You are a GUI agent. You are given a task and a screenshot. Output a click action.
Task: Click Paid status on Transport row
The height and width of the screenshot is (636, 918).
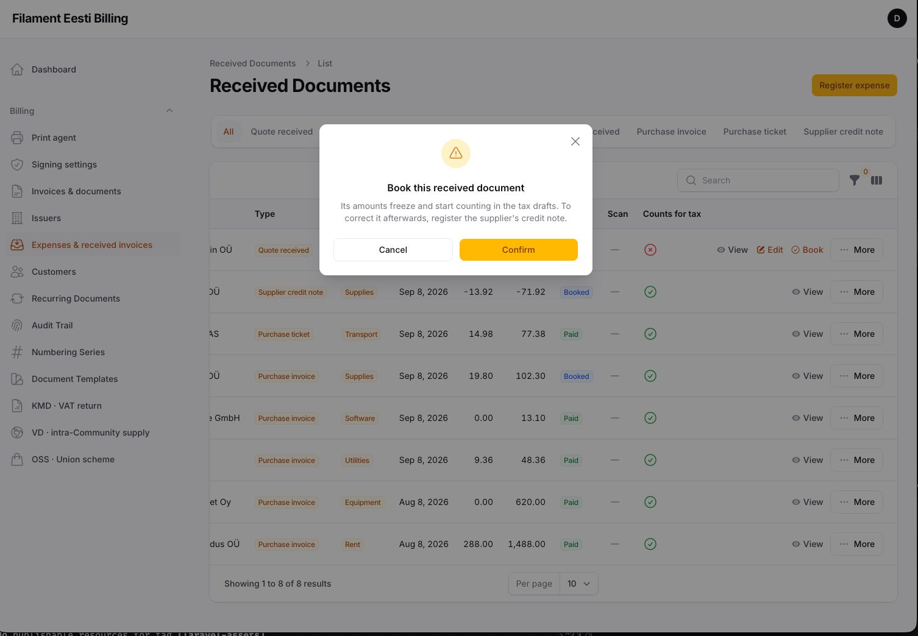coord(571,334)
